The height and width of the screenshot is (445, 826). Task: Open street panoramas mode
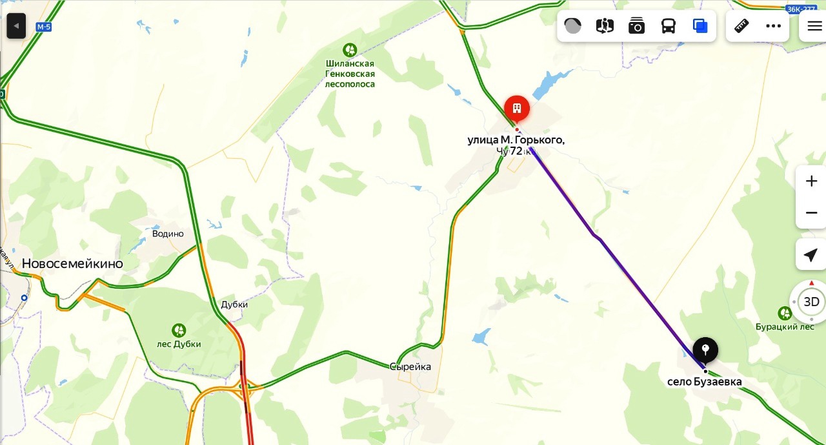(x=605, y=26)
